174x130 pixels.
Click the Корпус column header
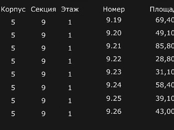tap(13, 9)
